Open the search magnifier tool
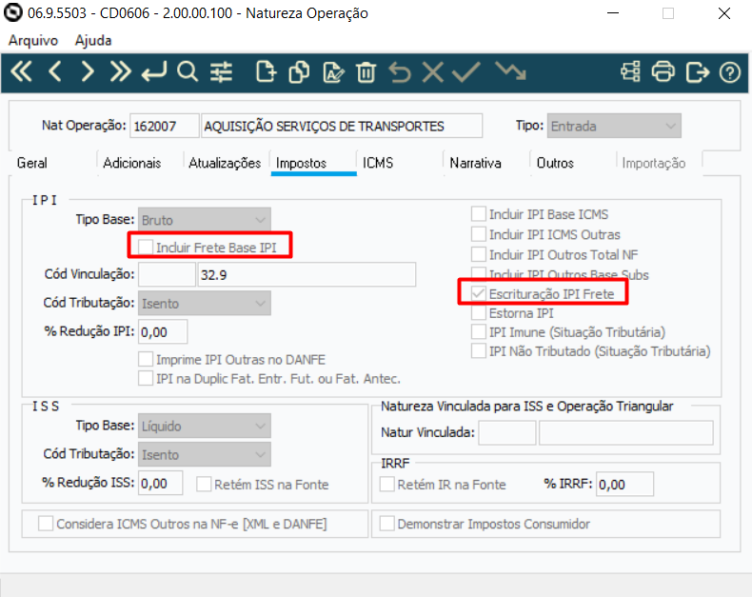This screenshot has height=597, width=752. coord(187,72)
